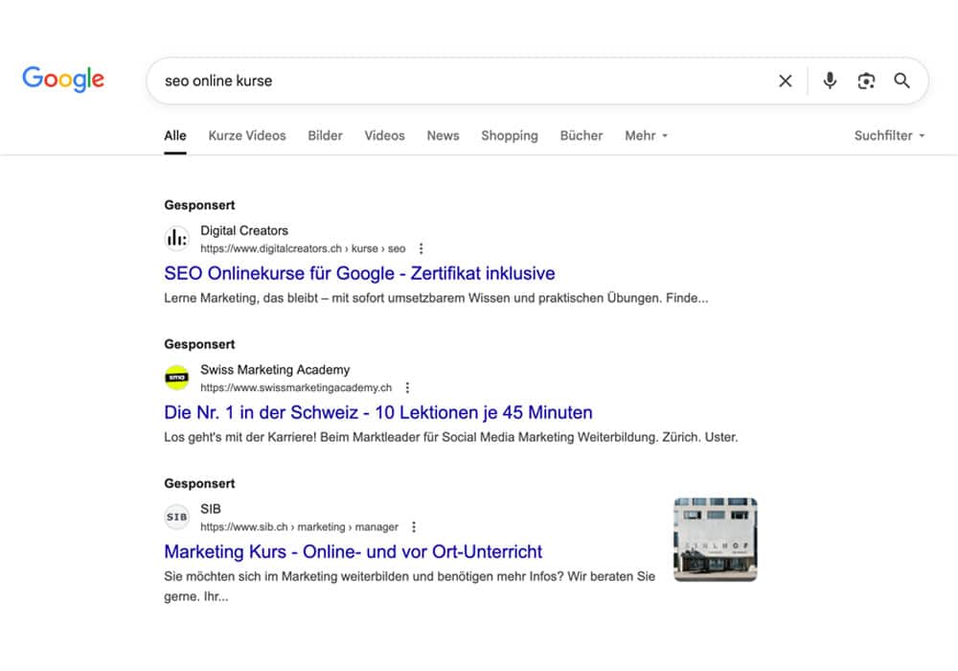
Task: Click the building photo thumbnail next to SIB
Action: tap(715, 539)
